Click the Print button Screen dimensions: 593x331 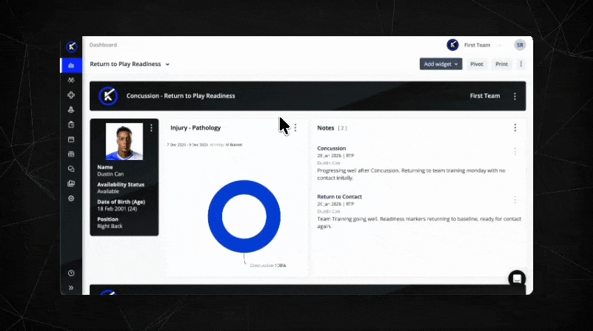click(x=501, y=64)
